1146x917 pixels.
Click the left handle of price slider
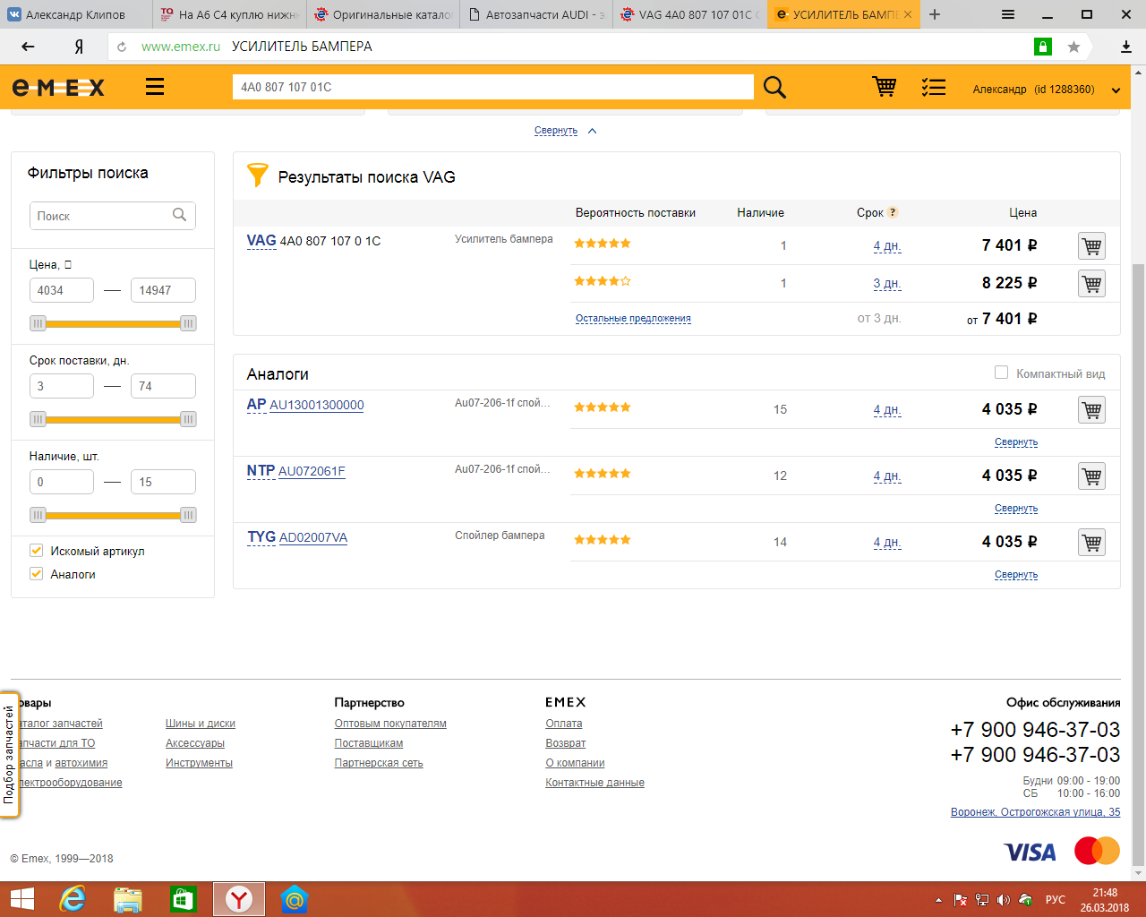click(x=38, y=323)
